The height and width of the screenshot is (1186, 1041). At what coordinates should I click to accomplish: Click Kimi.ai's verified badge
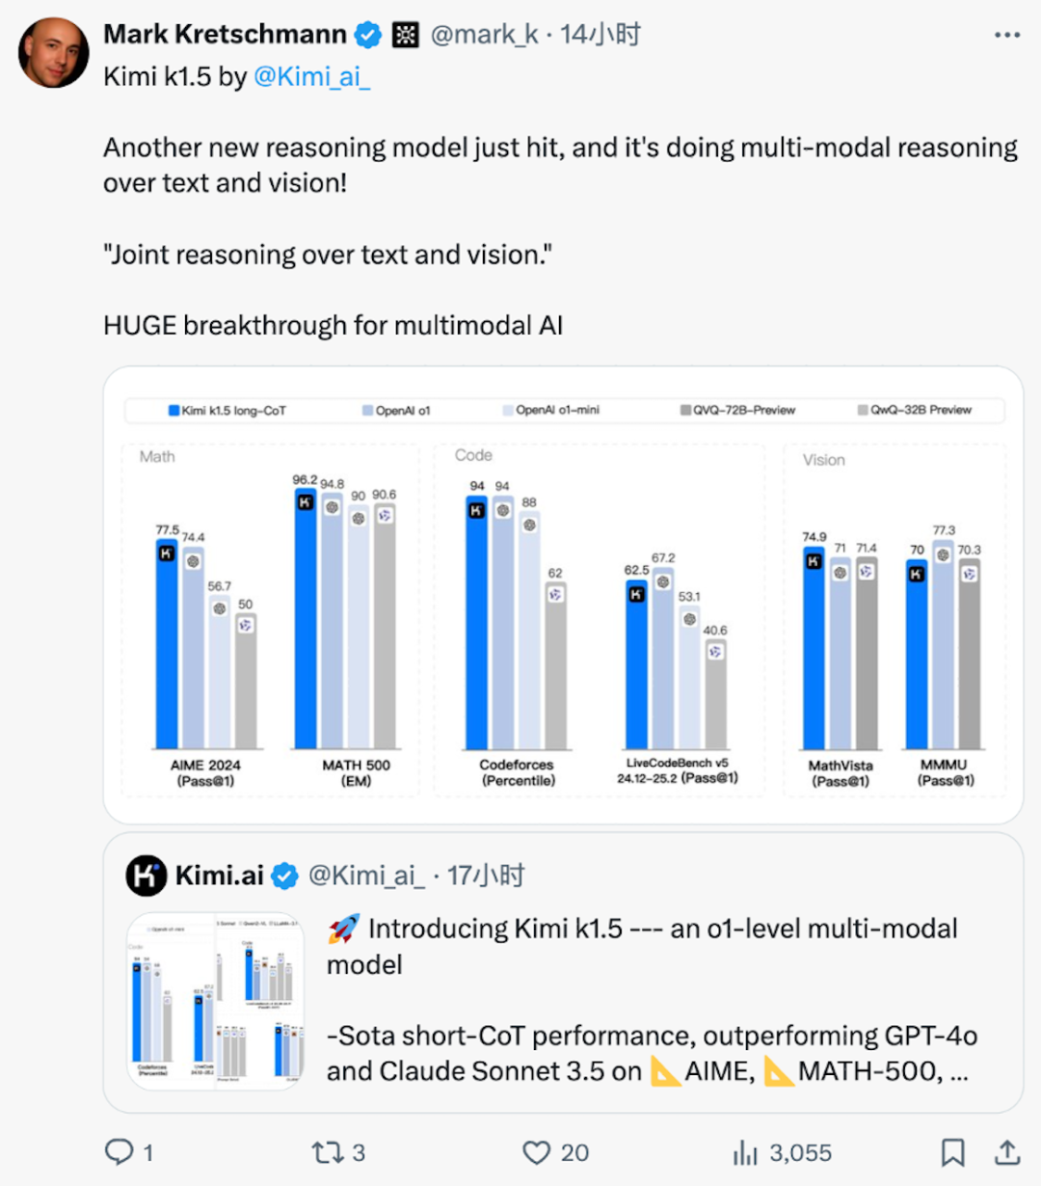[283, 876]
